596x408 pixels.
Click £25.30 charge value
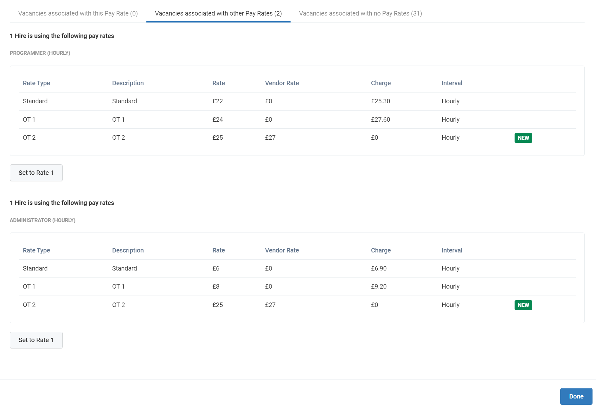[x=381, y=101]
